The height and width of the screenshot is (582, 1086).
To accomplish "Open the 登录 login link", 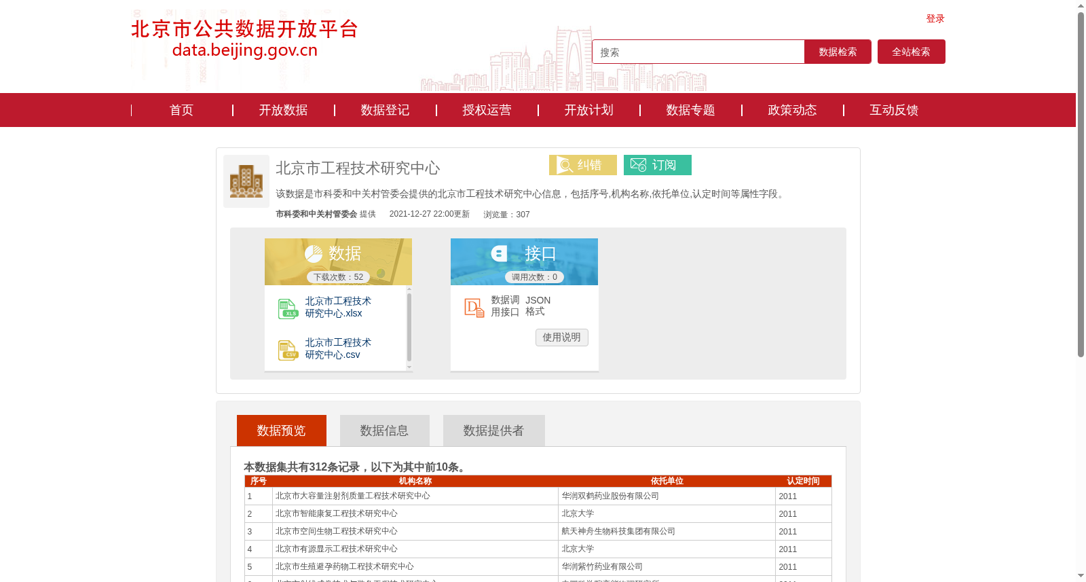I will [935, 18].
